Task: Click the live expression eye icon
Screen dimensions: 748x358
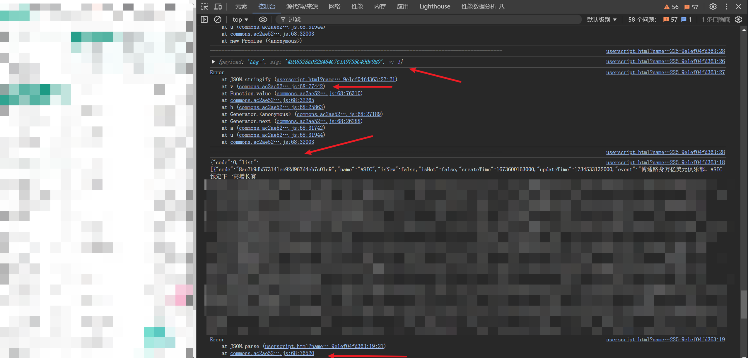Action: point(263,19)
